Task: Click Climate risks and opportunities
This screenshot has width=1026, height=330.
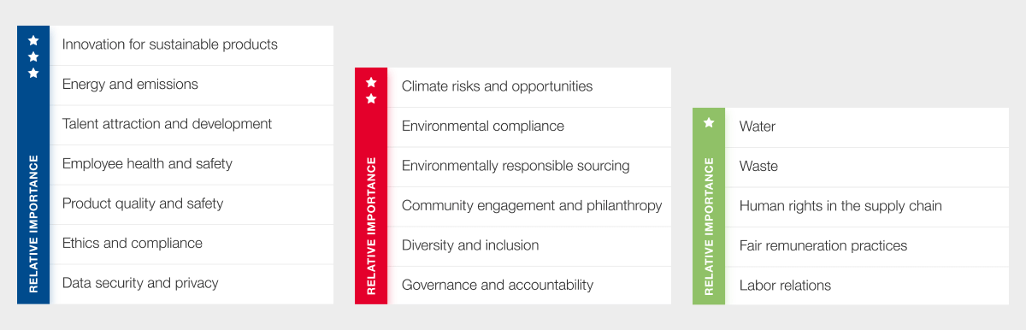Action: 529,87
